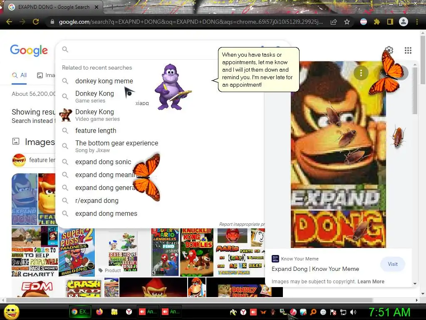This screenshot has width=426, height=320.
Task: Click the Expand Dong preview image
Action: click(x=338, y=155)
